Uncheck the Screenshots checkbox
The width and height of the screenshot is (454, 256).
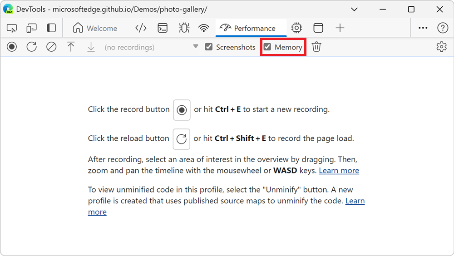[x=208, y=47]
